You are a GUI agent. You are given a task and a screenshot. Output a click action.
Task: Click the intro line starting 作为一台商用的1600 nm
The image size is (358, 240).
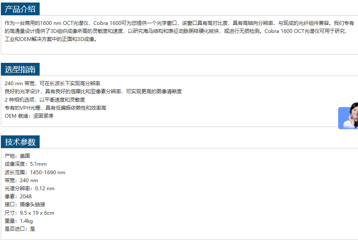(x=179, y=23)
